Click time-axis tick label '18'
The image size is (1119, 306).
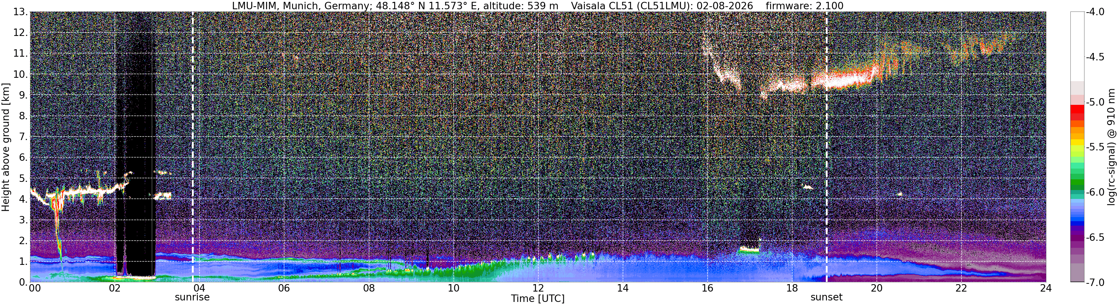pos(792,288)
